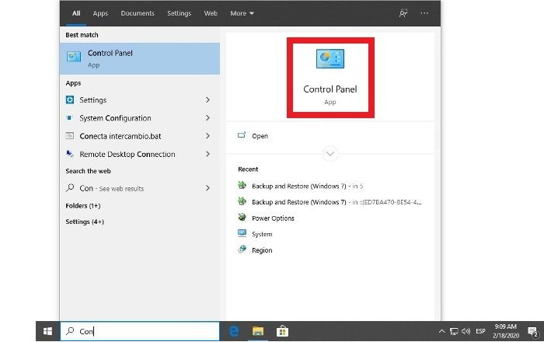Image resolution: width=544 pixels, height=342 pixels.
Task: Open the More filter dropdown
Action: coord(242,13)
